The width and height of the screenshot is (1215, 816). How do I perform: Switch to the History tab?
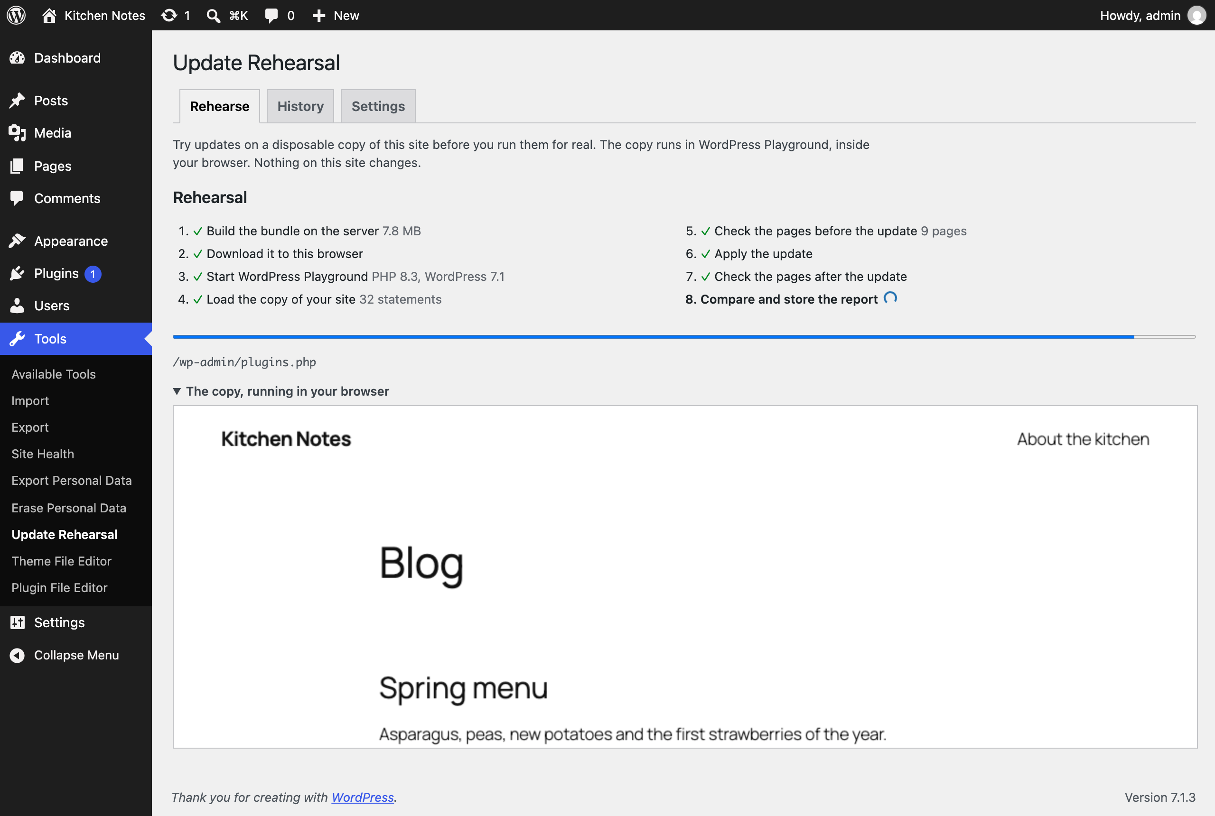point(300,106)
